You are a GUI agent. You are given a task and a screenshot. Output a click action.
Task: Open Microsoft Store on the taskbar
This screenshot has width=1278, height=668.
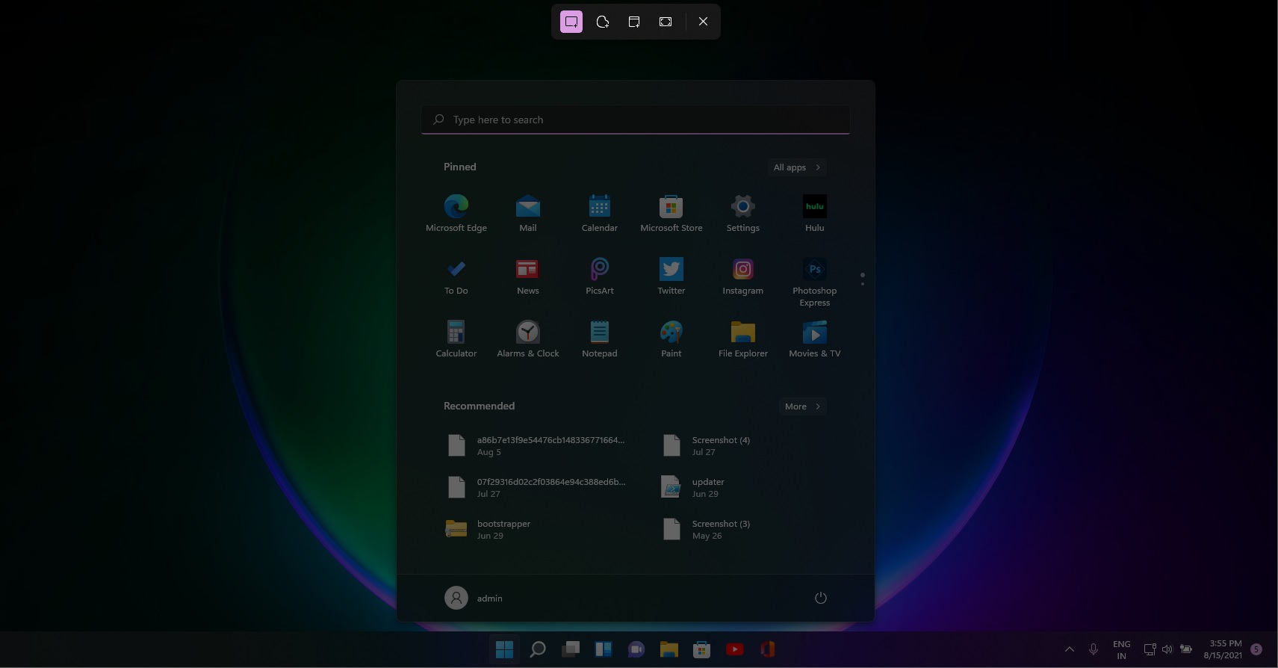pyautogui.click(x=702, y=649)
